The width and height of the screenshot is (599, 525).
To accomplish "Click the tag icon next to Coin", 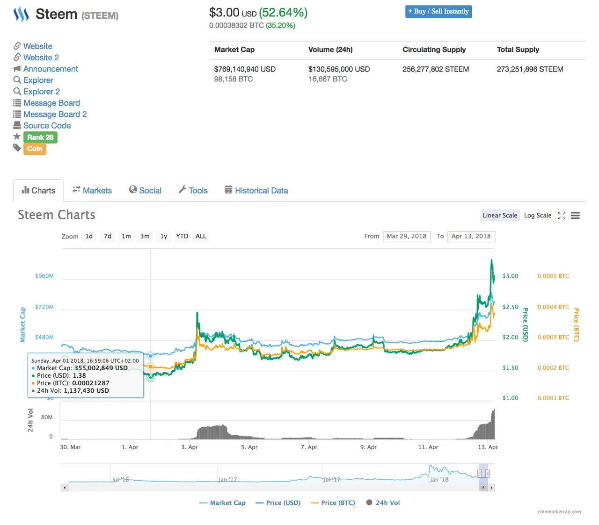I will point(17,148).
